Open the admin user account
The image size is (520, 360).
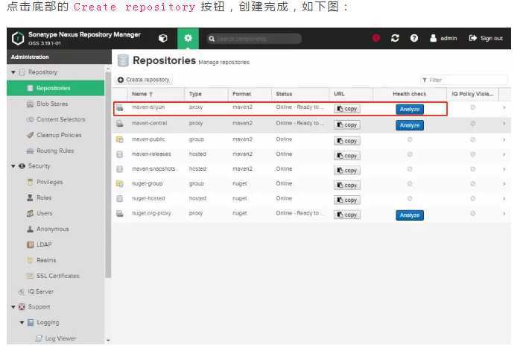coord(443,38)
